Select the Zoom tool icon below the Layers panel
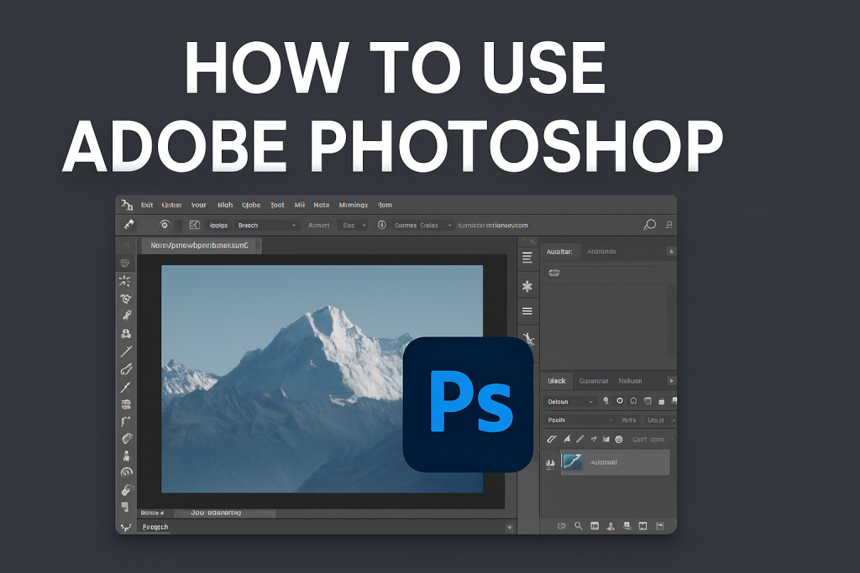This screenshot has width=860, height=573. 579,525
